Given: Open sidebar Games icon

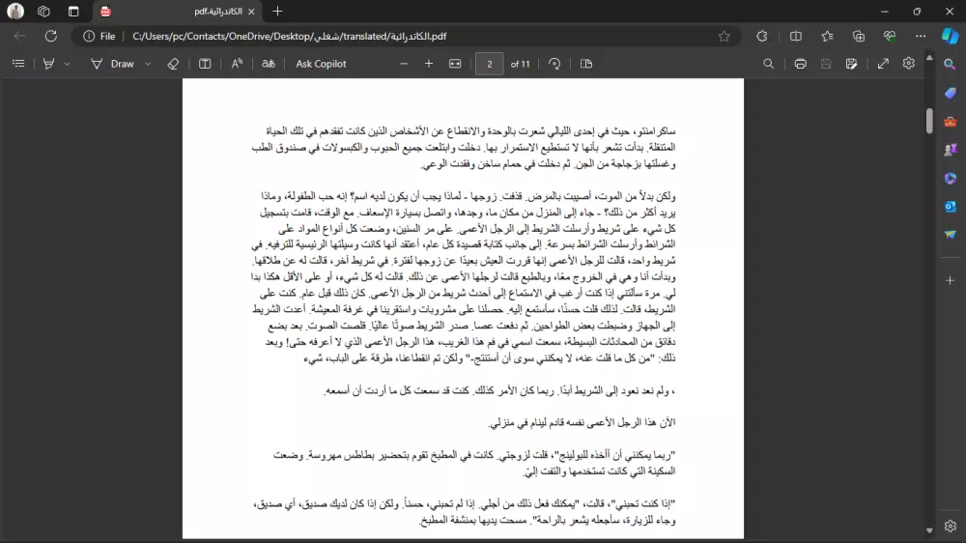Looking at the screenshot, I should click(x=950, y=150).
